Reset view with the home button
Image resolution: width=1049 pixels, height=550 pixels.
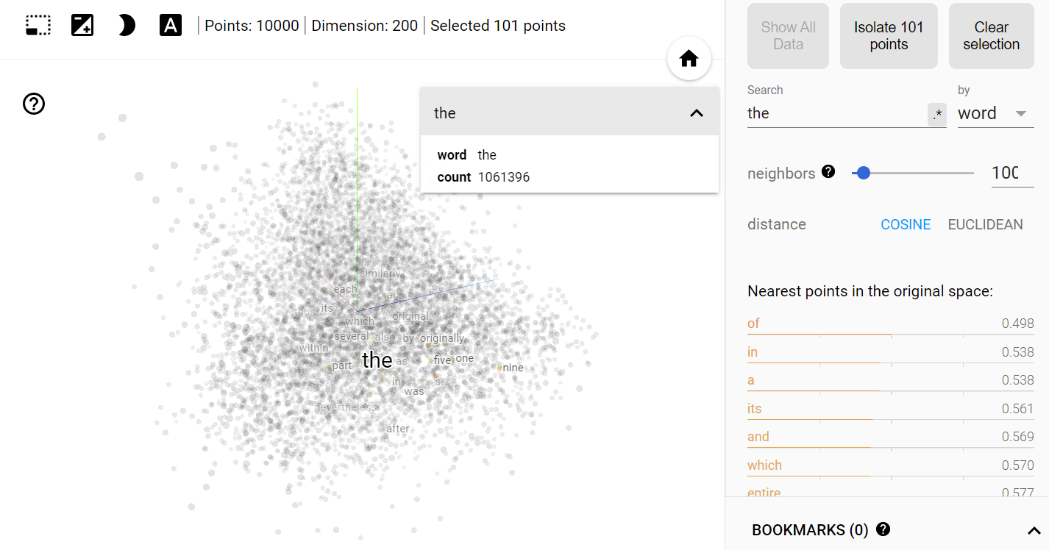click(x=689, y=59)
